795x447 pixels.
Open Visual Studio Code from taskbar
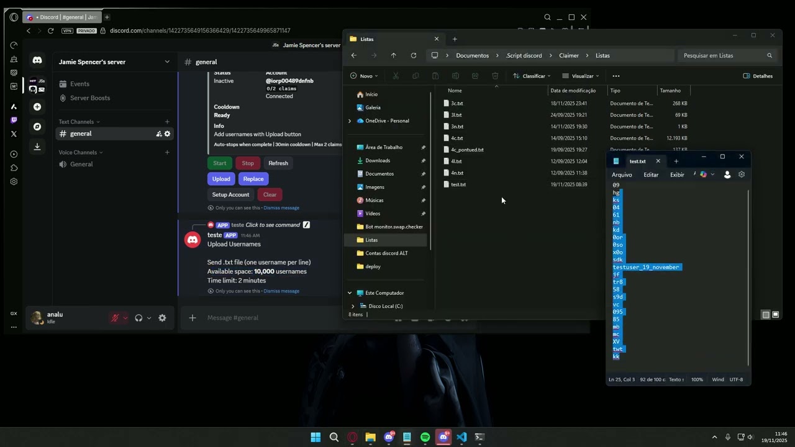[461, 437]
